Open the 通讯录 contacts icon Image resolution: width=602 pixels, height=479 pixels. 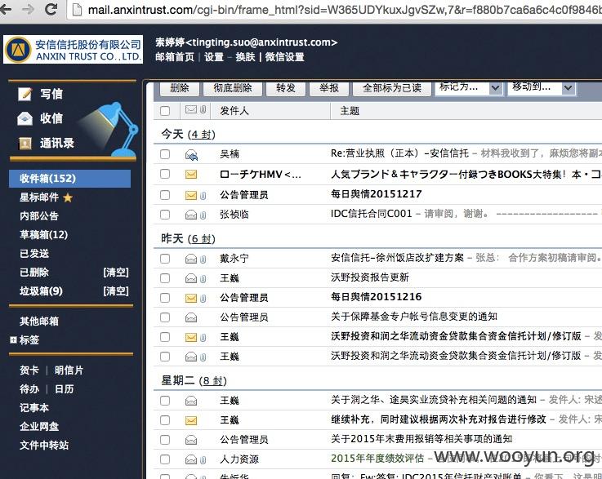click(x=25, y=144)
